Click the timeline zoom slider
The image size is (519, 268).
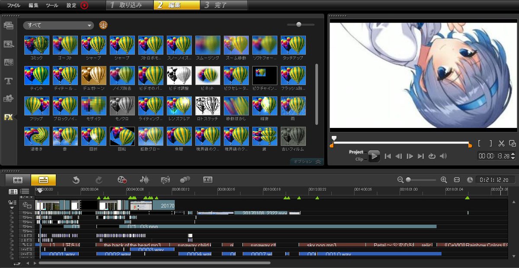(421, 180)
